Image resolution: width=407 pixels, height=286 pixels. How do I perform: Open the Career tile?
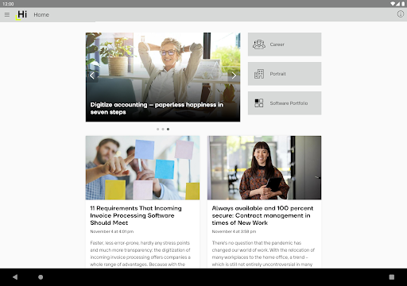click(285, 44)
